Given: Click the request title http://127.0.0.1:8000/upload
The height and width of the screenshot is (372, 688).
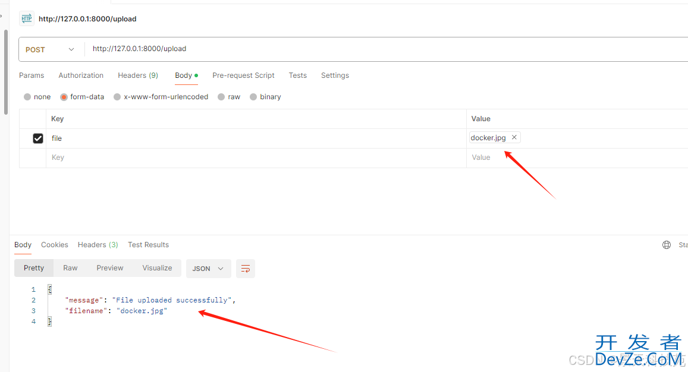Looking at the screenshot, I should coord(87,19).
